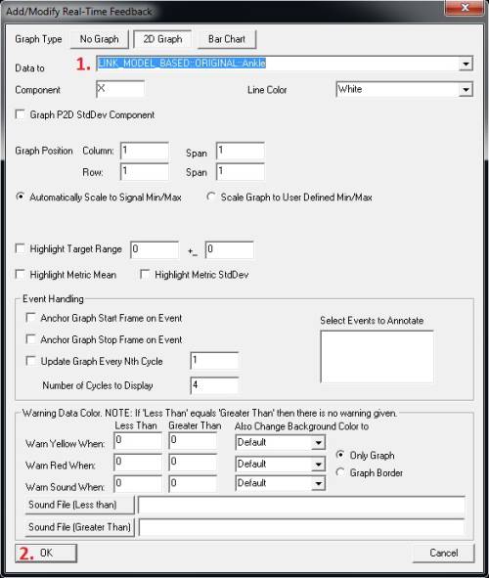Click the Component input field
Screen dimensions: 489x578
click(x=120, y=89)
